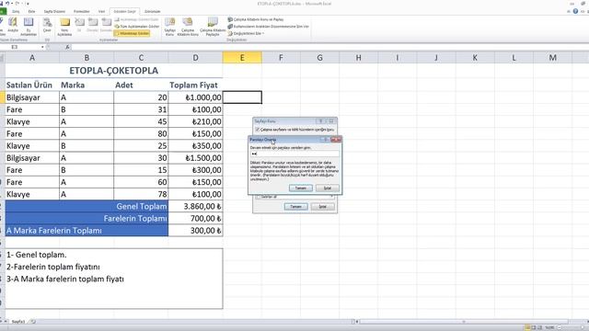Click the 3.860,00 ₺ total cell
Viewport: 589px width, 331px height.
coord(195,206)
